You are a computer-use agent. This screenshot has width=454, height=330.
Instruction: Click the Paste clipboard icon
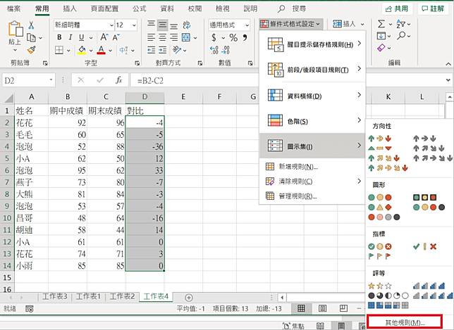coord(15,29)
